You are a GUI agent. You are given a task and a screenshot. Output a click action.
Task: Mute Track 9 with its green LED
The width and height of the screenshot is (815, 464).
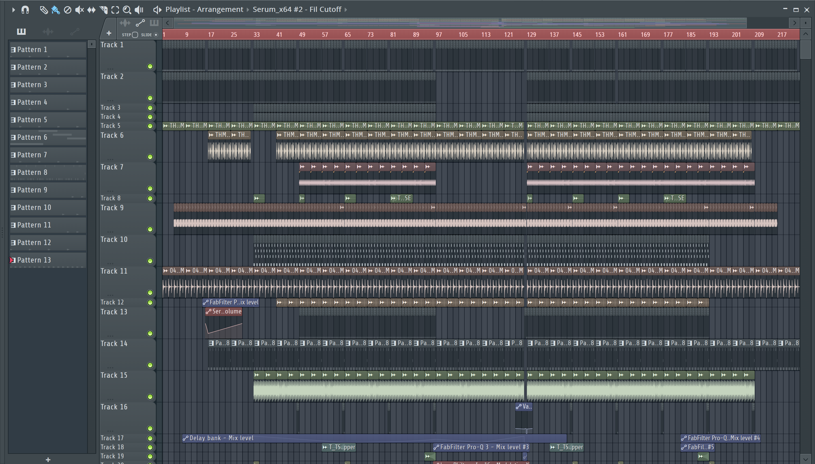click(150, 229)
